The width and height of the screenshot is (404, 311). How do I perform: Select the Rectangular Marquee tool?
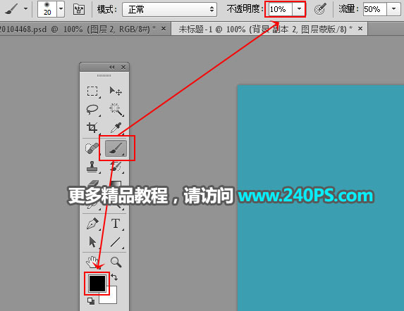tap(92, 91)
